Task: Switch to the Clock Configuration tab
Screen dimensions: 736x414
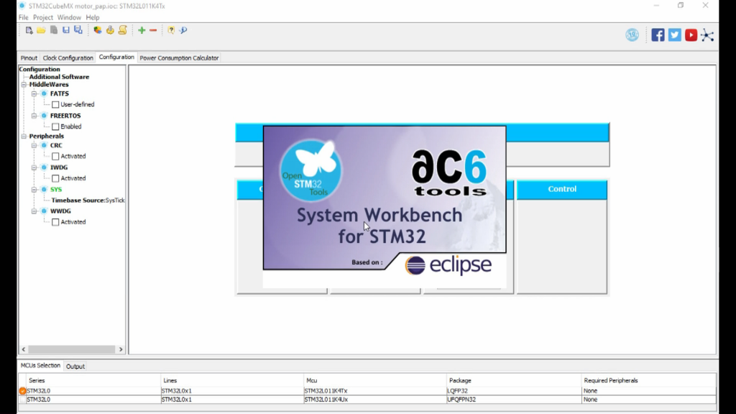Action: [x=68, y=57]
